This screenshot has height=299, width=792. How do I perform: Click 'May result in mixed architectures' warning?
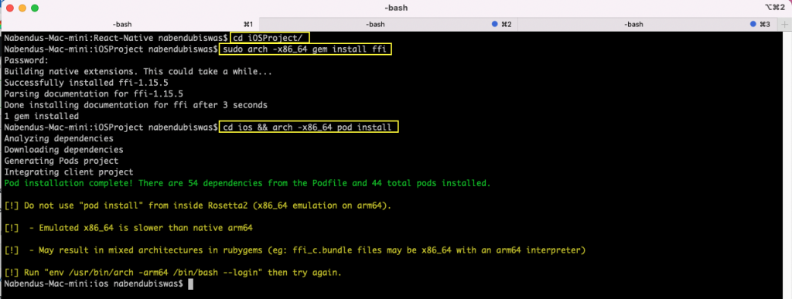[x=295, y=250]
